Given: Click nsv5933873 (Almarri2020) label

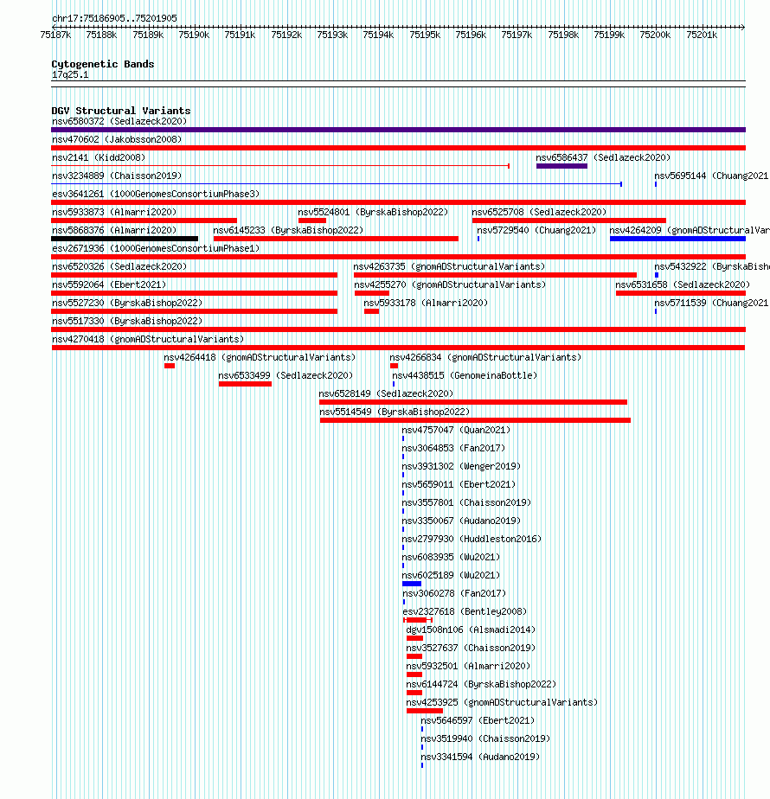Looking at the screenshot, I should [114, 213].
